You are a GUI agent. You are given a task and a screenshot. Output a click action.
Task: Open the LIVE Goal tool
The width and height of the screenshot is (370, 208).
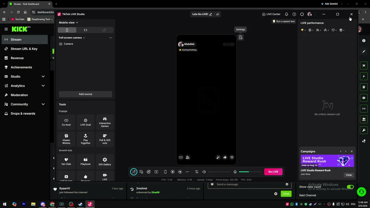[86, 122]
